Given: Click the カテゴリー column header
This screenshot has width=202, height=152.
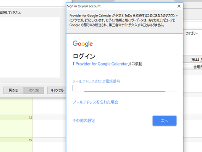Looking at the screenshot, I should [x=192, y=33].
